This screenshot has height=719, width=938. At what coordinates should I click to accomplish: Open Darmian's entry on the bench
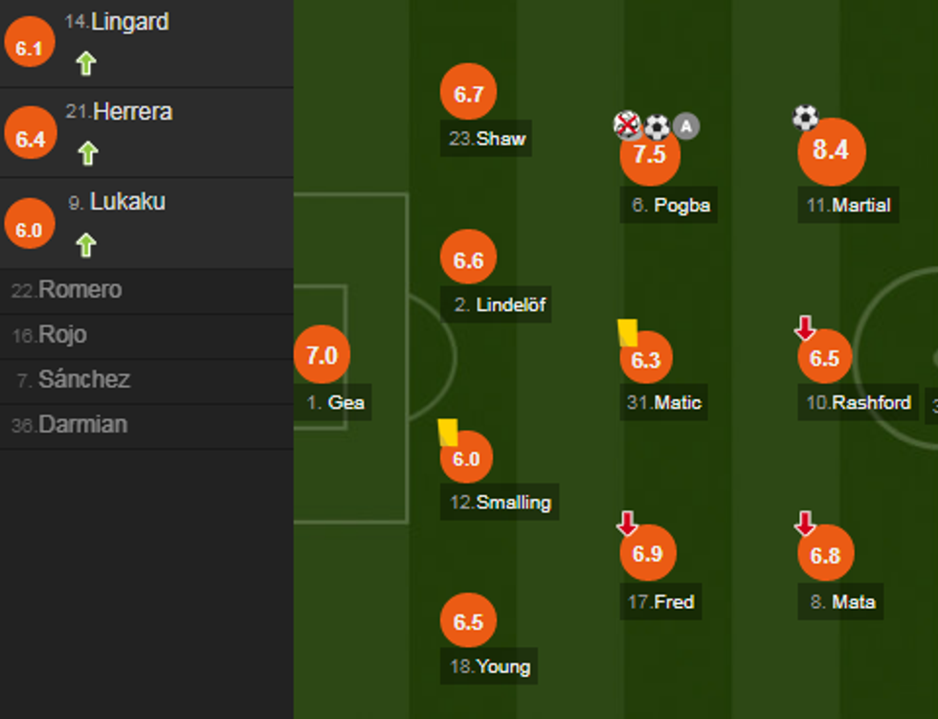82,424
